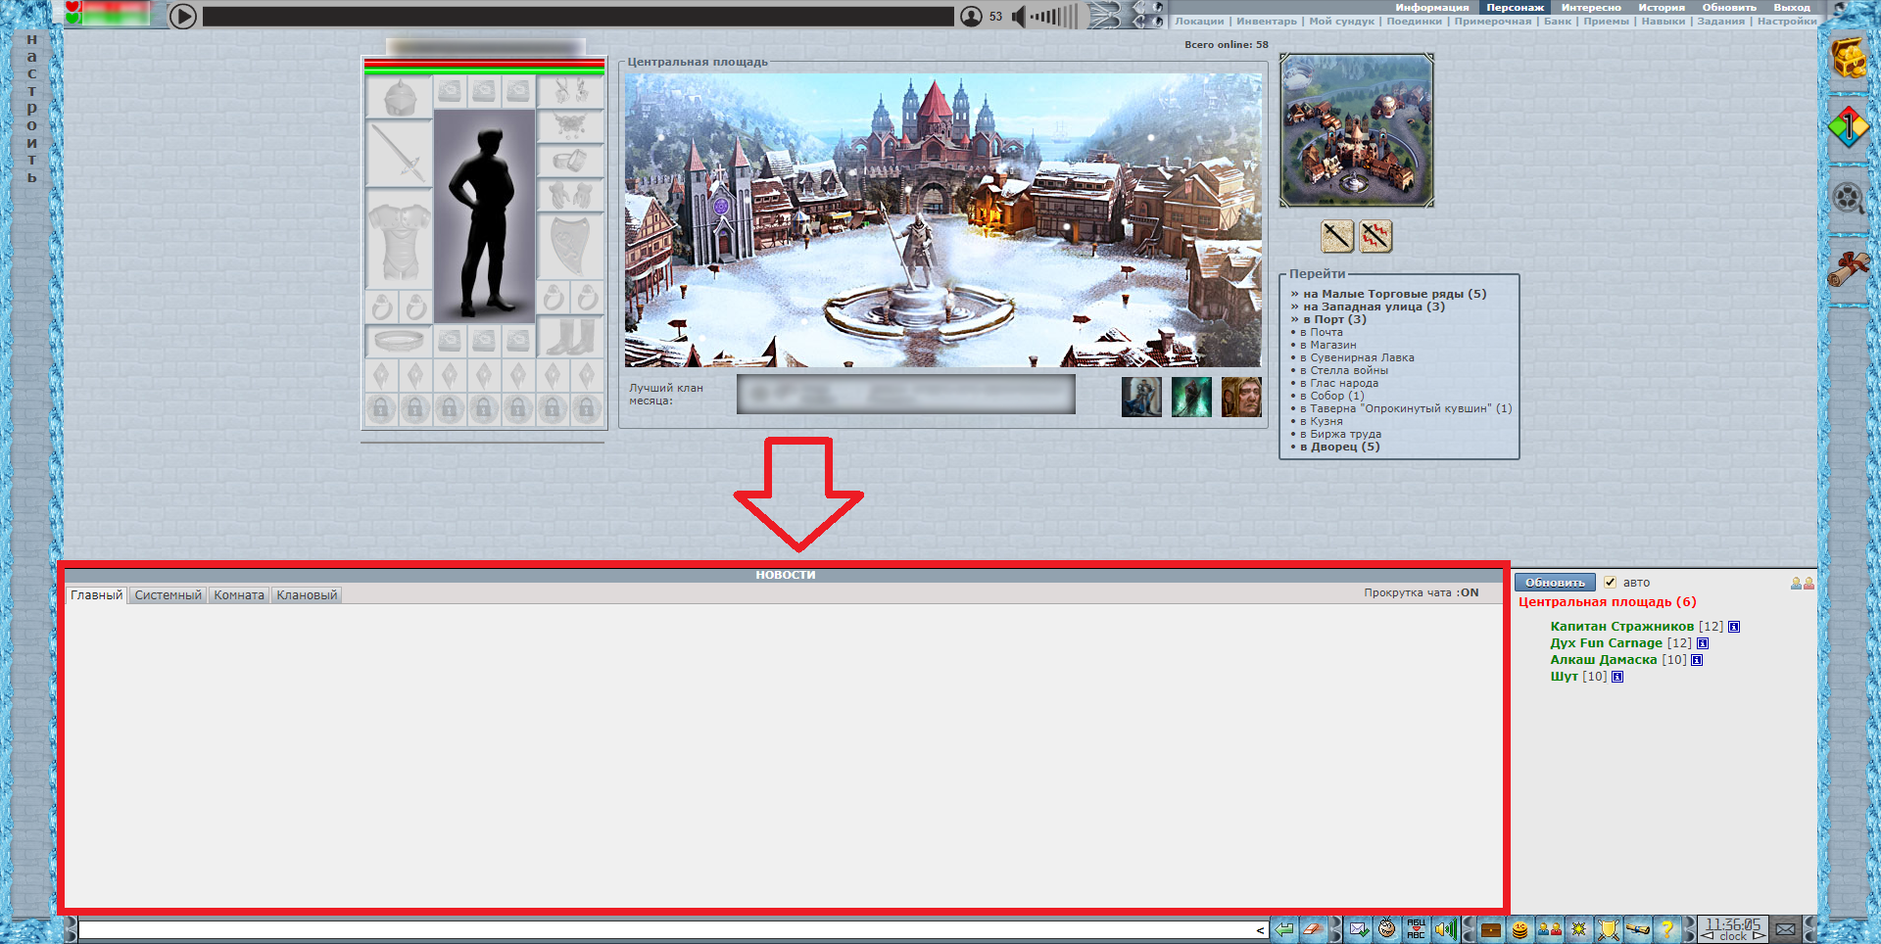Click player name Капитан Стражников
The height and width of the screenshot is (944, 1881).
[1621, 627]
